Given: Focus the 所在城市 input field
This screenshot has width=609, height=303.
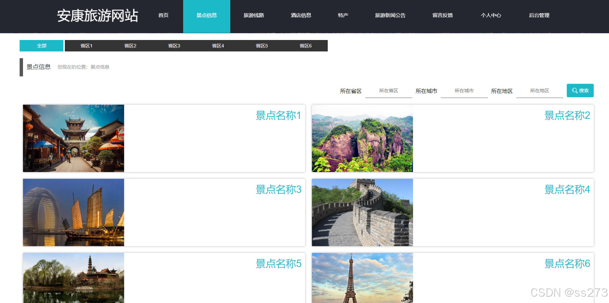Looking at the screenshot, I should [x=464, y=91].
